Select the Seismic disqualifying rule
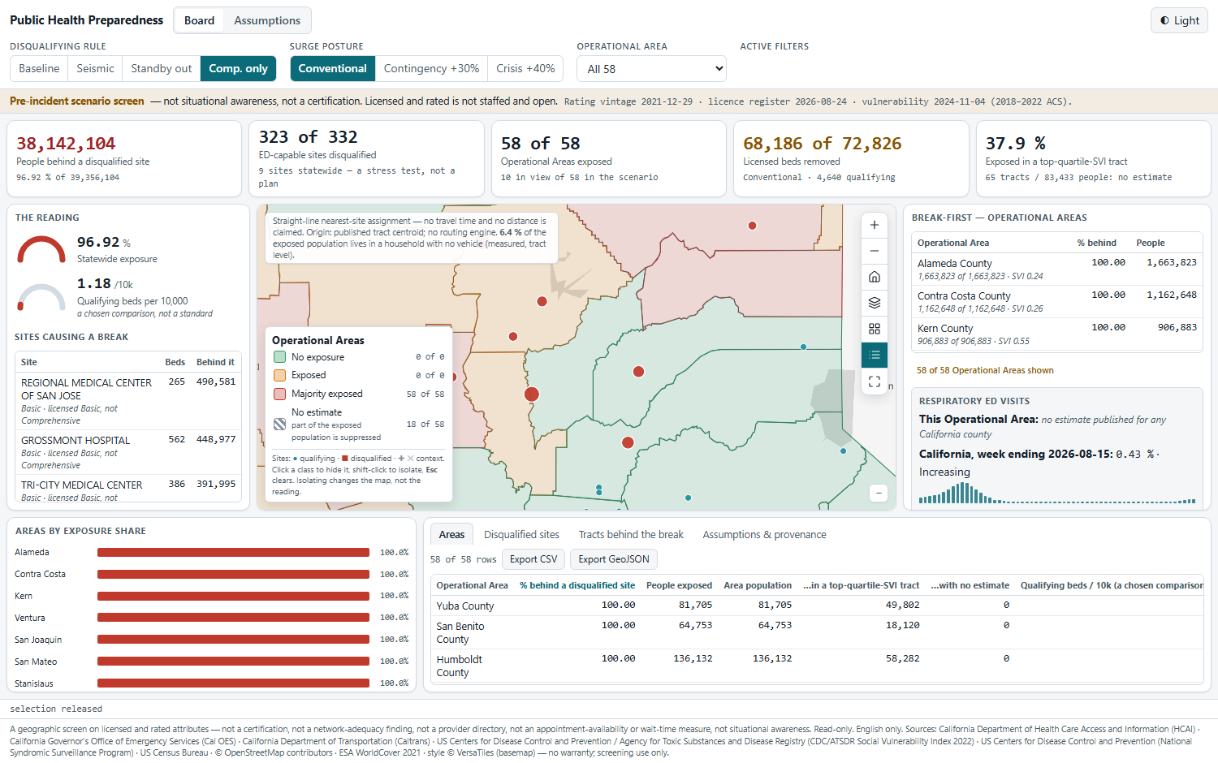 [95, 68]
